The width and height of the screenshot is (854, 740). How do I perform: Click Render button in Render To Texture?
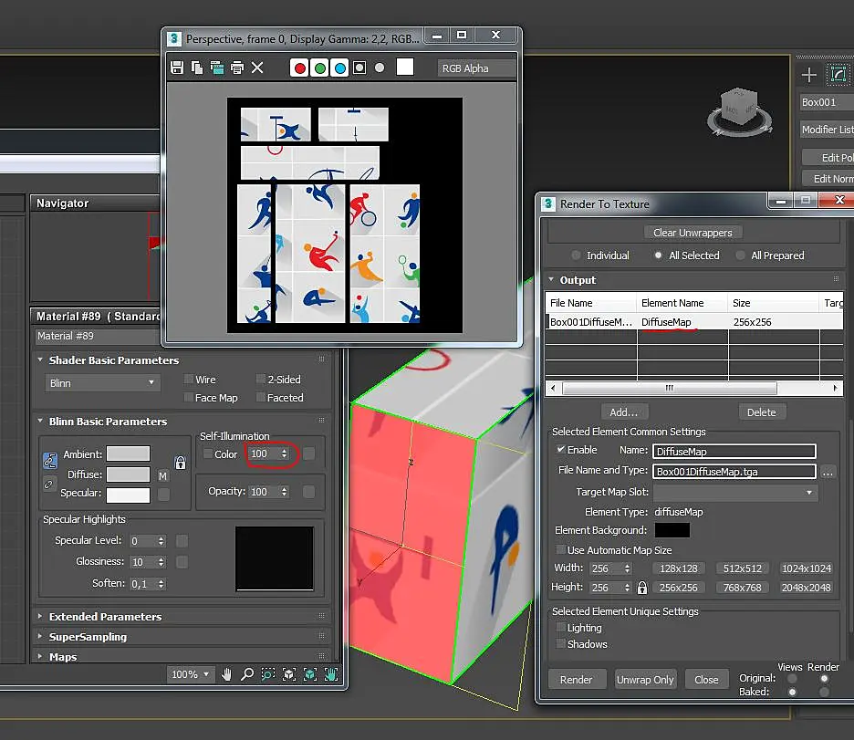tap(576, 680)
